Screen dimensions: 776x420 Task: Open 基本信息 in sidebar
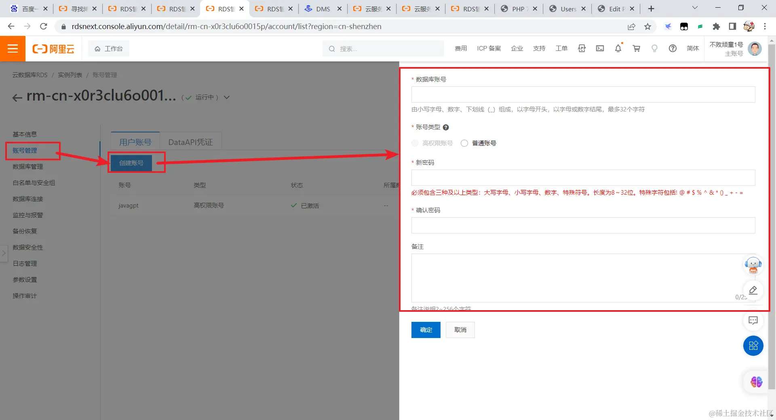coord(25,134)
